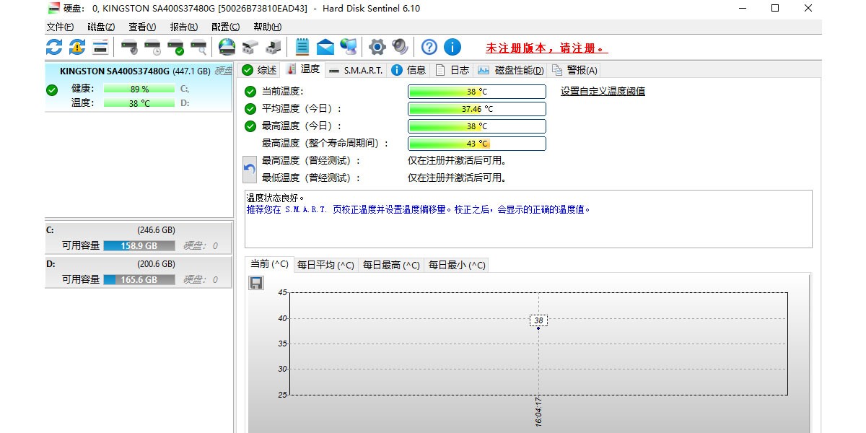Click the disk with clock toolbar icon
The width and height of the screenshot is (866, 433).
tap(152, 48)
